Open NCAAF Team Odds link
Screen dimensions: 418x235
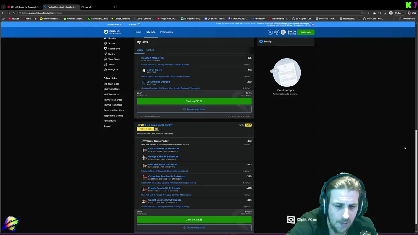tap(113, 100)
